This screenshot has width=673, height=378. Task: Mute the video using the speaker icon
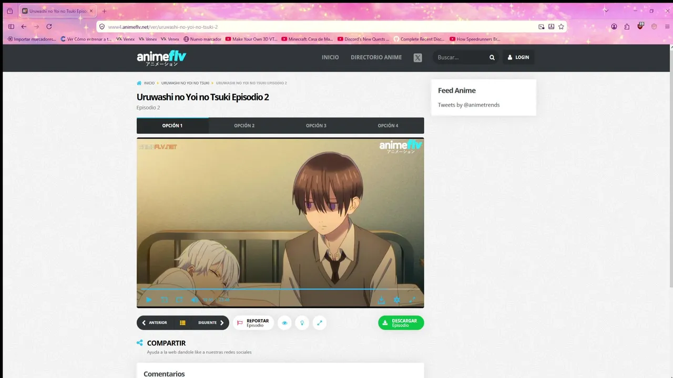click(194, 300)
